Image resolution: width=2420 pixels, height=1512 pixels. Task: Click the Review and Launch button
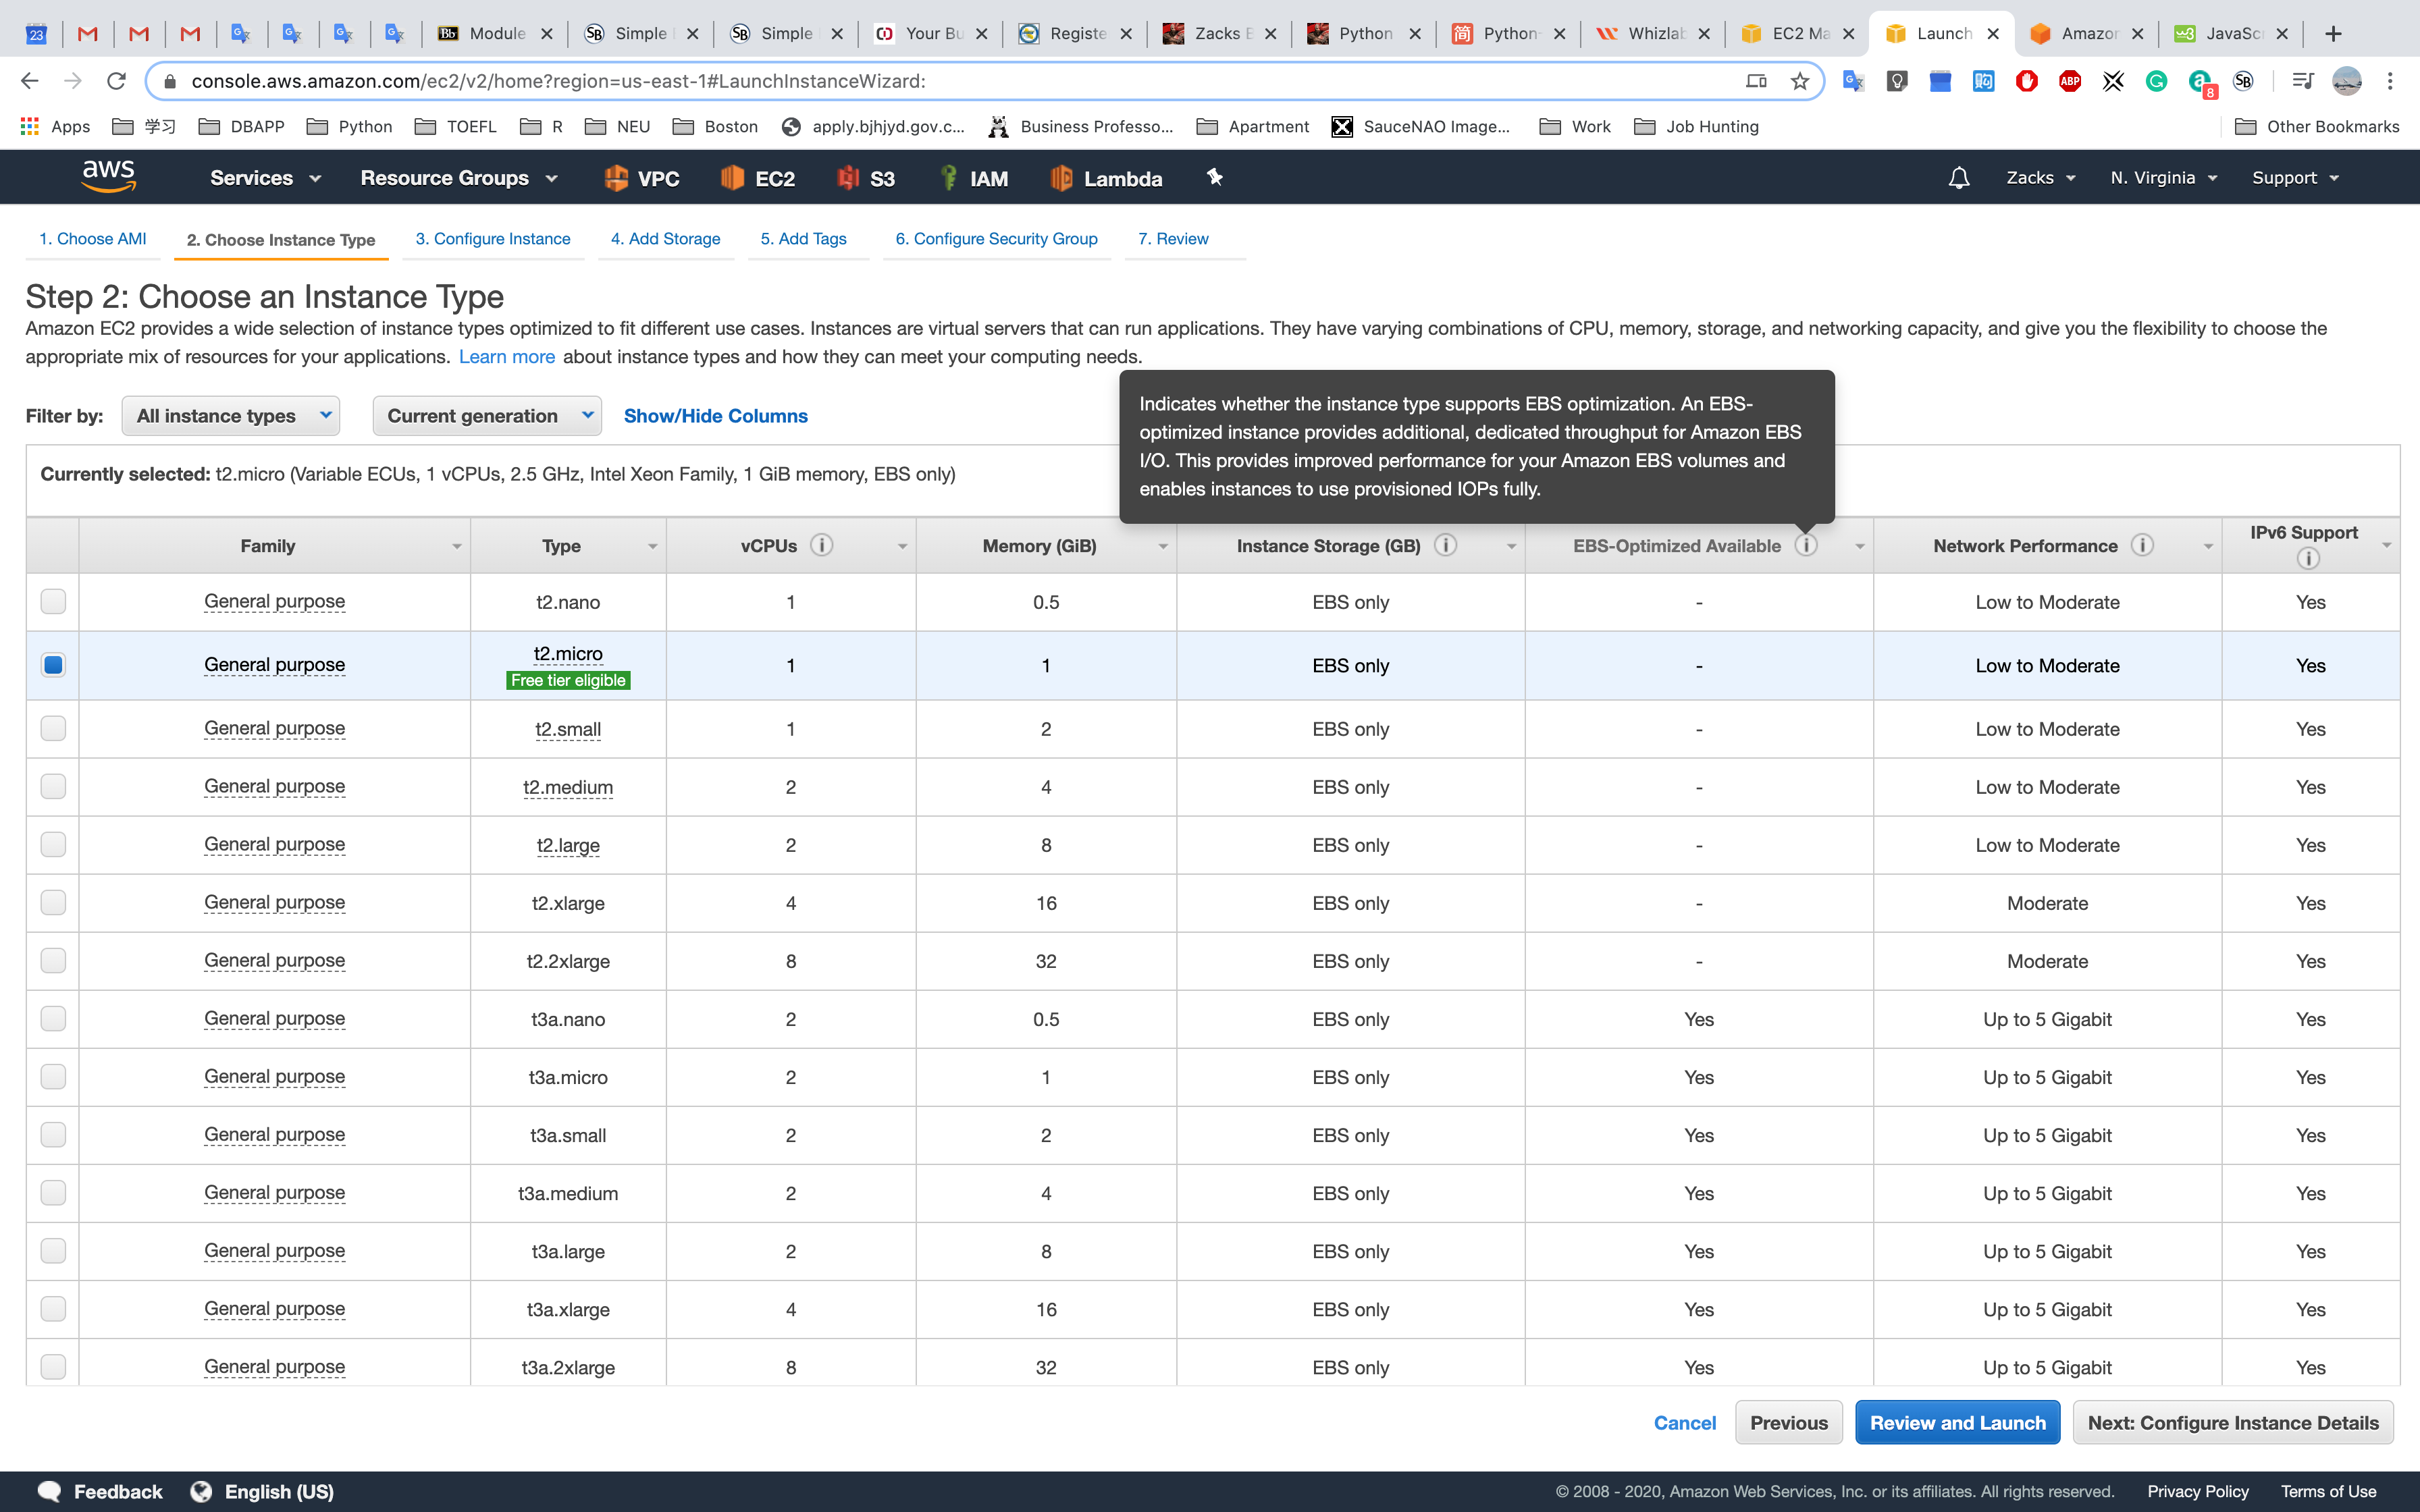click(1957, 1422)
